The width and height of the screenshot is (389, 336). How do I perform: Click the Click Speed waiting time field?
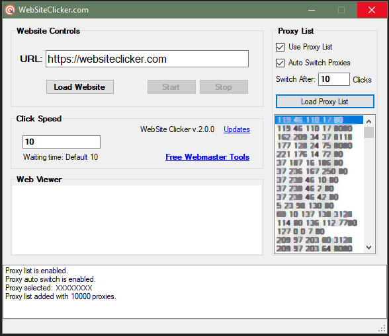click(62, 142)
